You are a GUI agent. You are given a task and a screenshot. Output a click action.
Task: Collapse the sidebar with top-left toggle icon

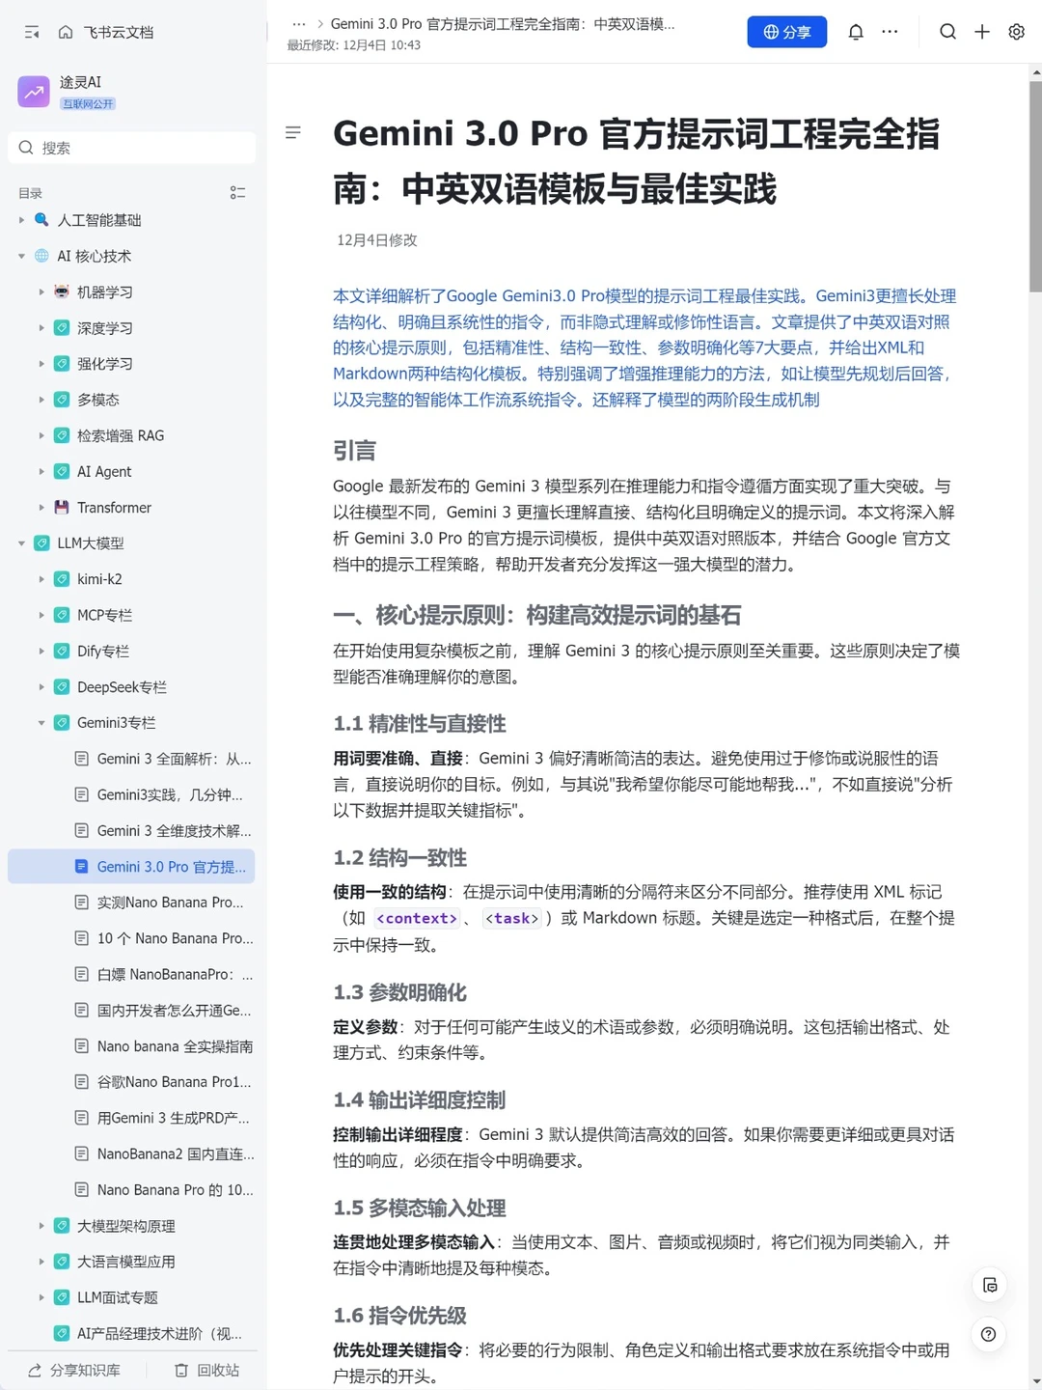[x=32, y=32]
